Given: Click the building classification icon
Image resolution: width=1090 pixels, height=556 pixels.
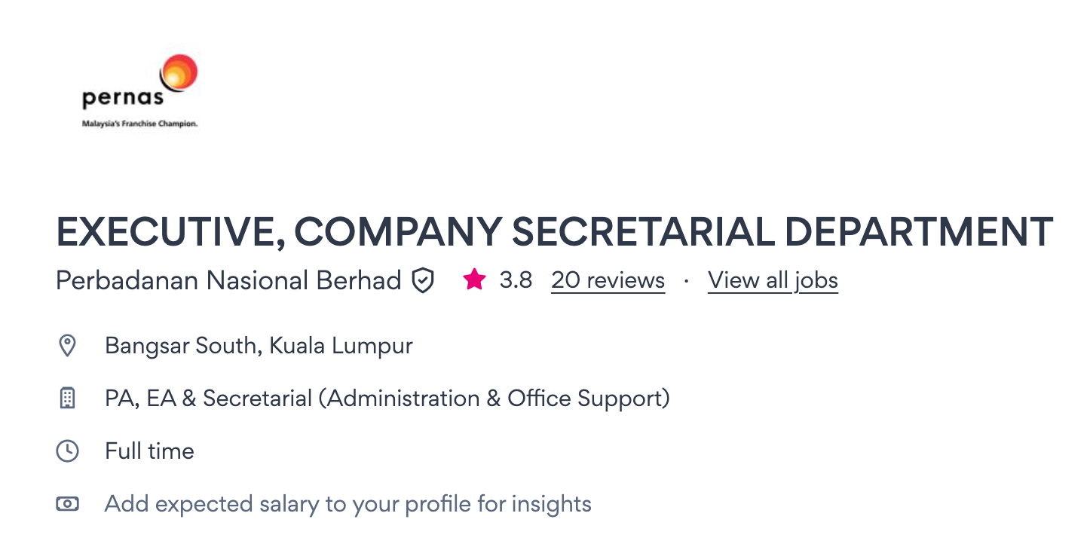Looking at the screenshot, I should pos(68,399).
